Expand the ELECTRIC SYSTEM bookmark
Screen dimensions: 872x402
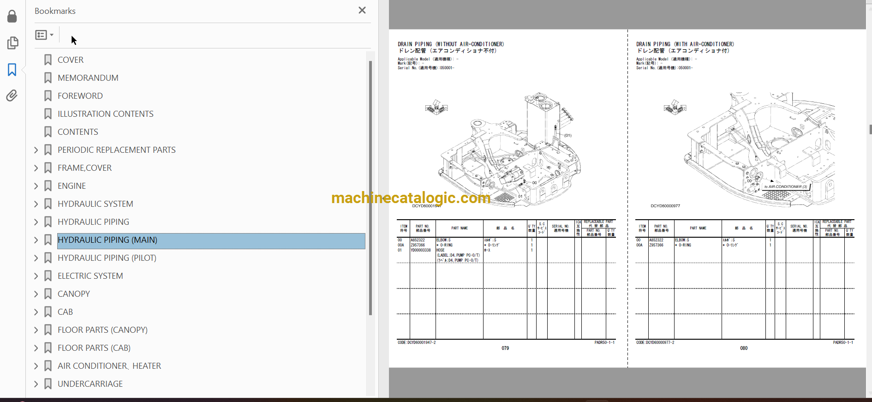(36, 276)
